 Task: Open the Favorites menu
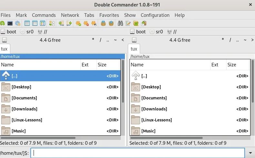click(x=109, y=15)
